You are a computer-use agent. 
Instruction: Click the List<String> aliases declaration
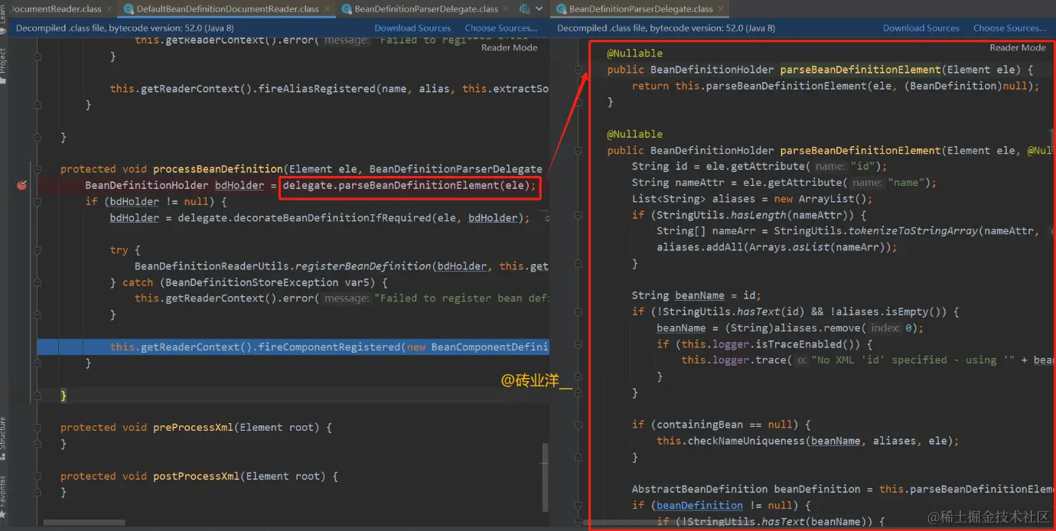click(752, 199)
